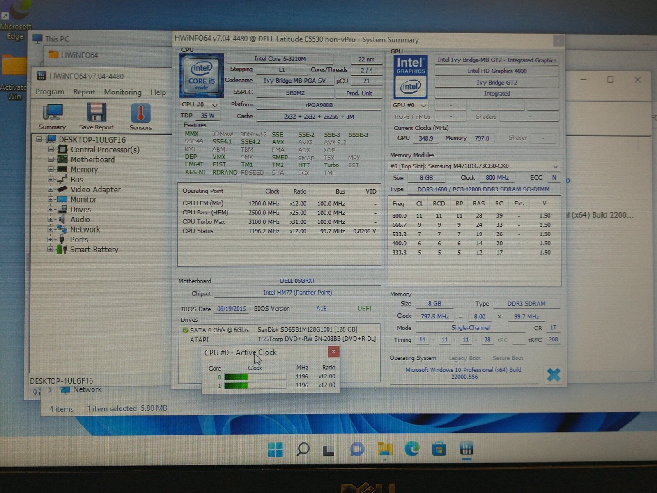Select the Video Adapter tree icon
This screenshot has width=657, height=493.
[x=62, y=189]
